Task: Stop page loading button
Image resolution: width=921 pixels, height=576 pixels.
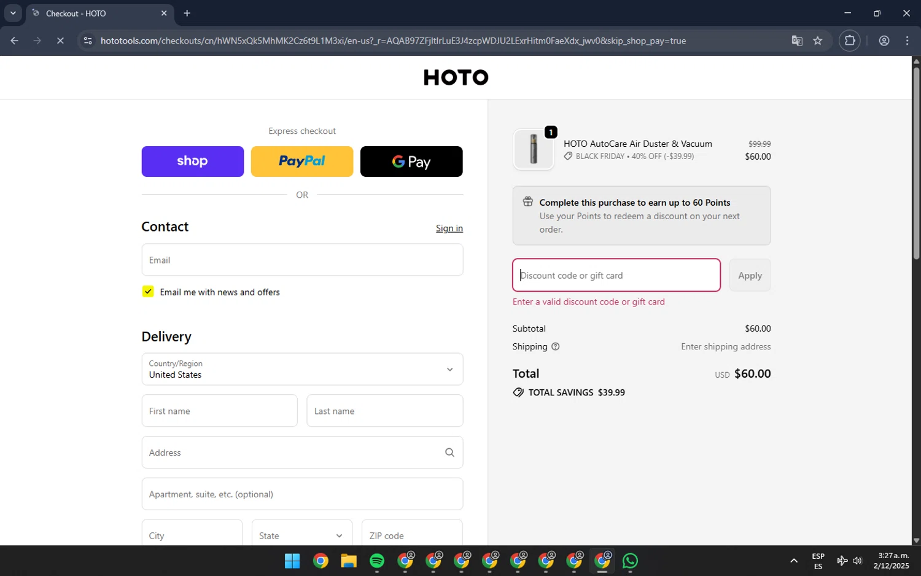Action: pyautogui.click(x=60, y=41)
